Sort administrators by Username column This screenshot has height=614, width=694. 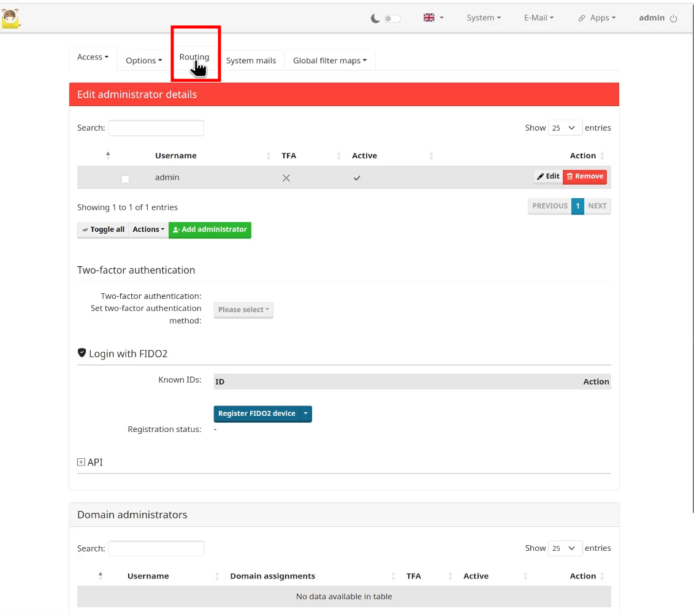176,156
